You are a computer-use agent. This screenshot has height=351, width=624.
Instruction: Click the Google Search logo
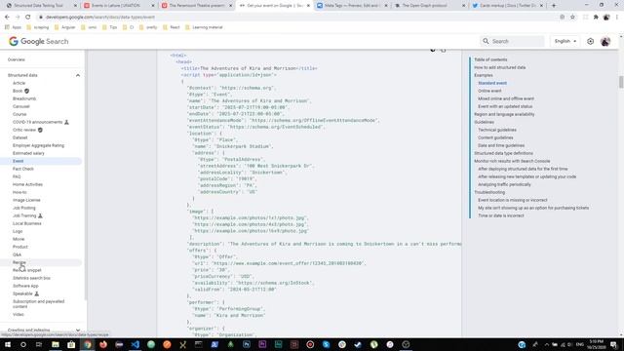click(39, 41)
